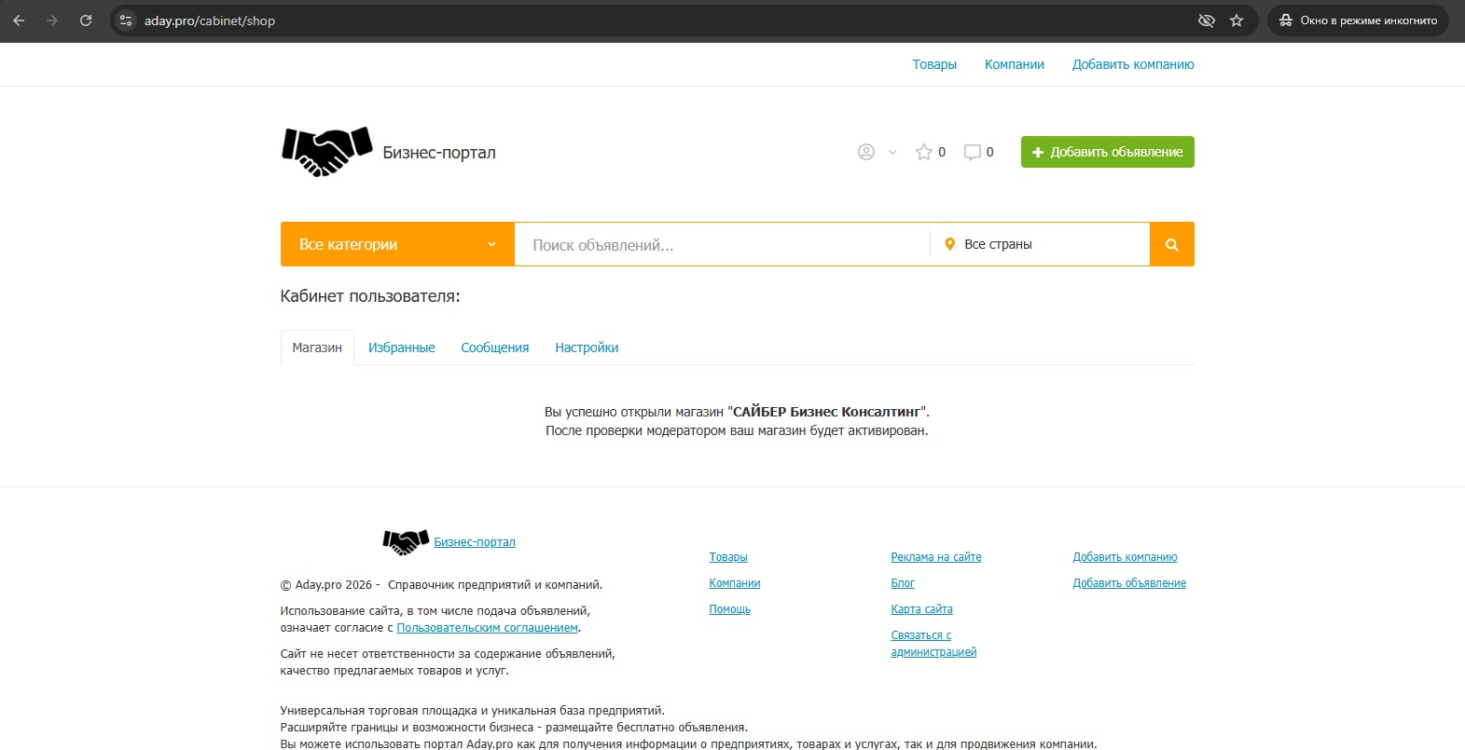Click the tracking protection eye icon

point(1207,20)
